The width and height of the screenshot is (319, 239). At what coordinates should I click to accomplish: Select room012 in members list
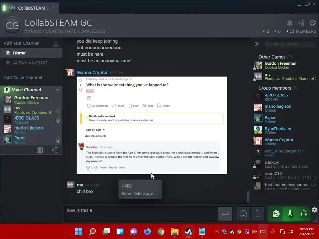tap(285, 176)
